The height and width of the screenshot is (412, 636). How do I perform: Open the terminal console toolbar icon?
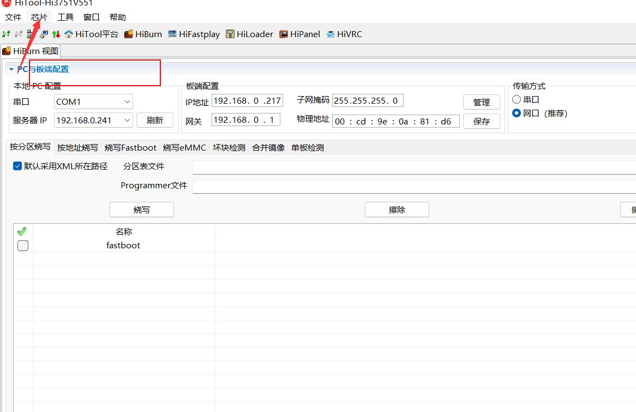(x=44, y=34)
